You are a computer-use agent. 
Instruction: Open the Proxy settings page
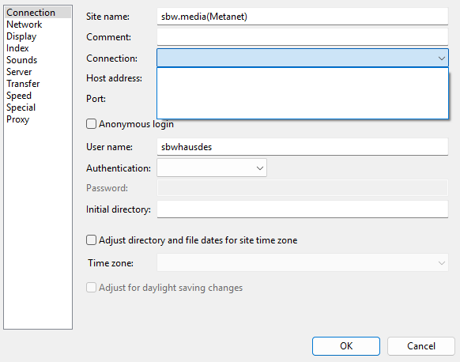(x=17, y=119)
